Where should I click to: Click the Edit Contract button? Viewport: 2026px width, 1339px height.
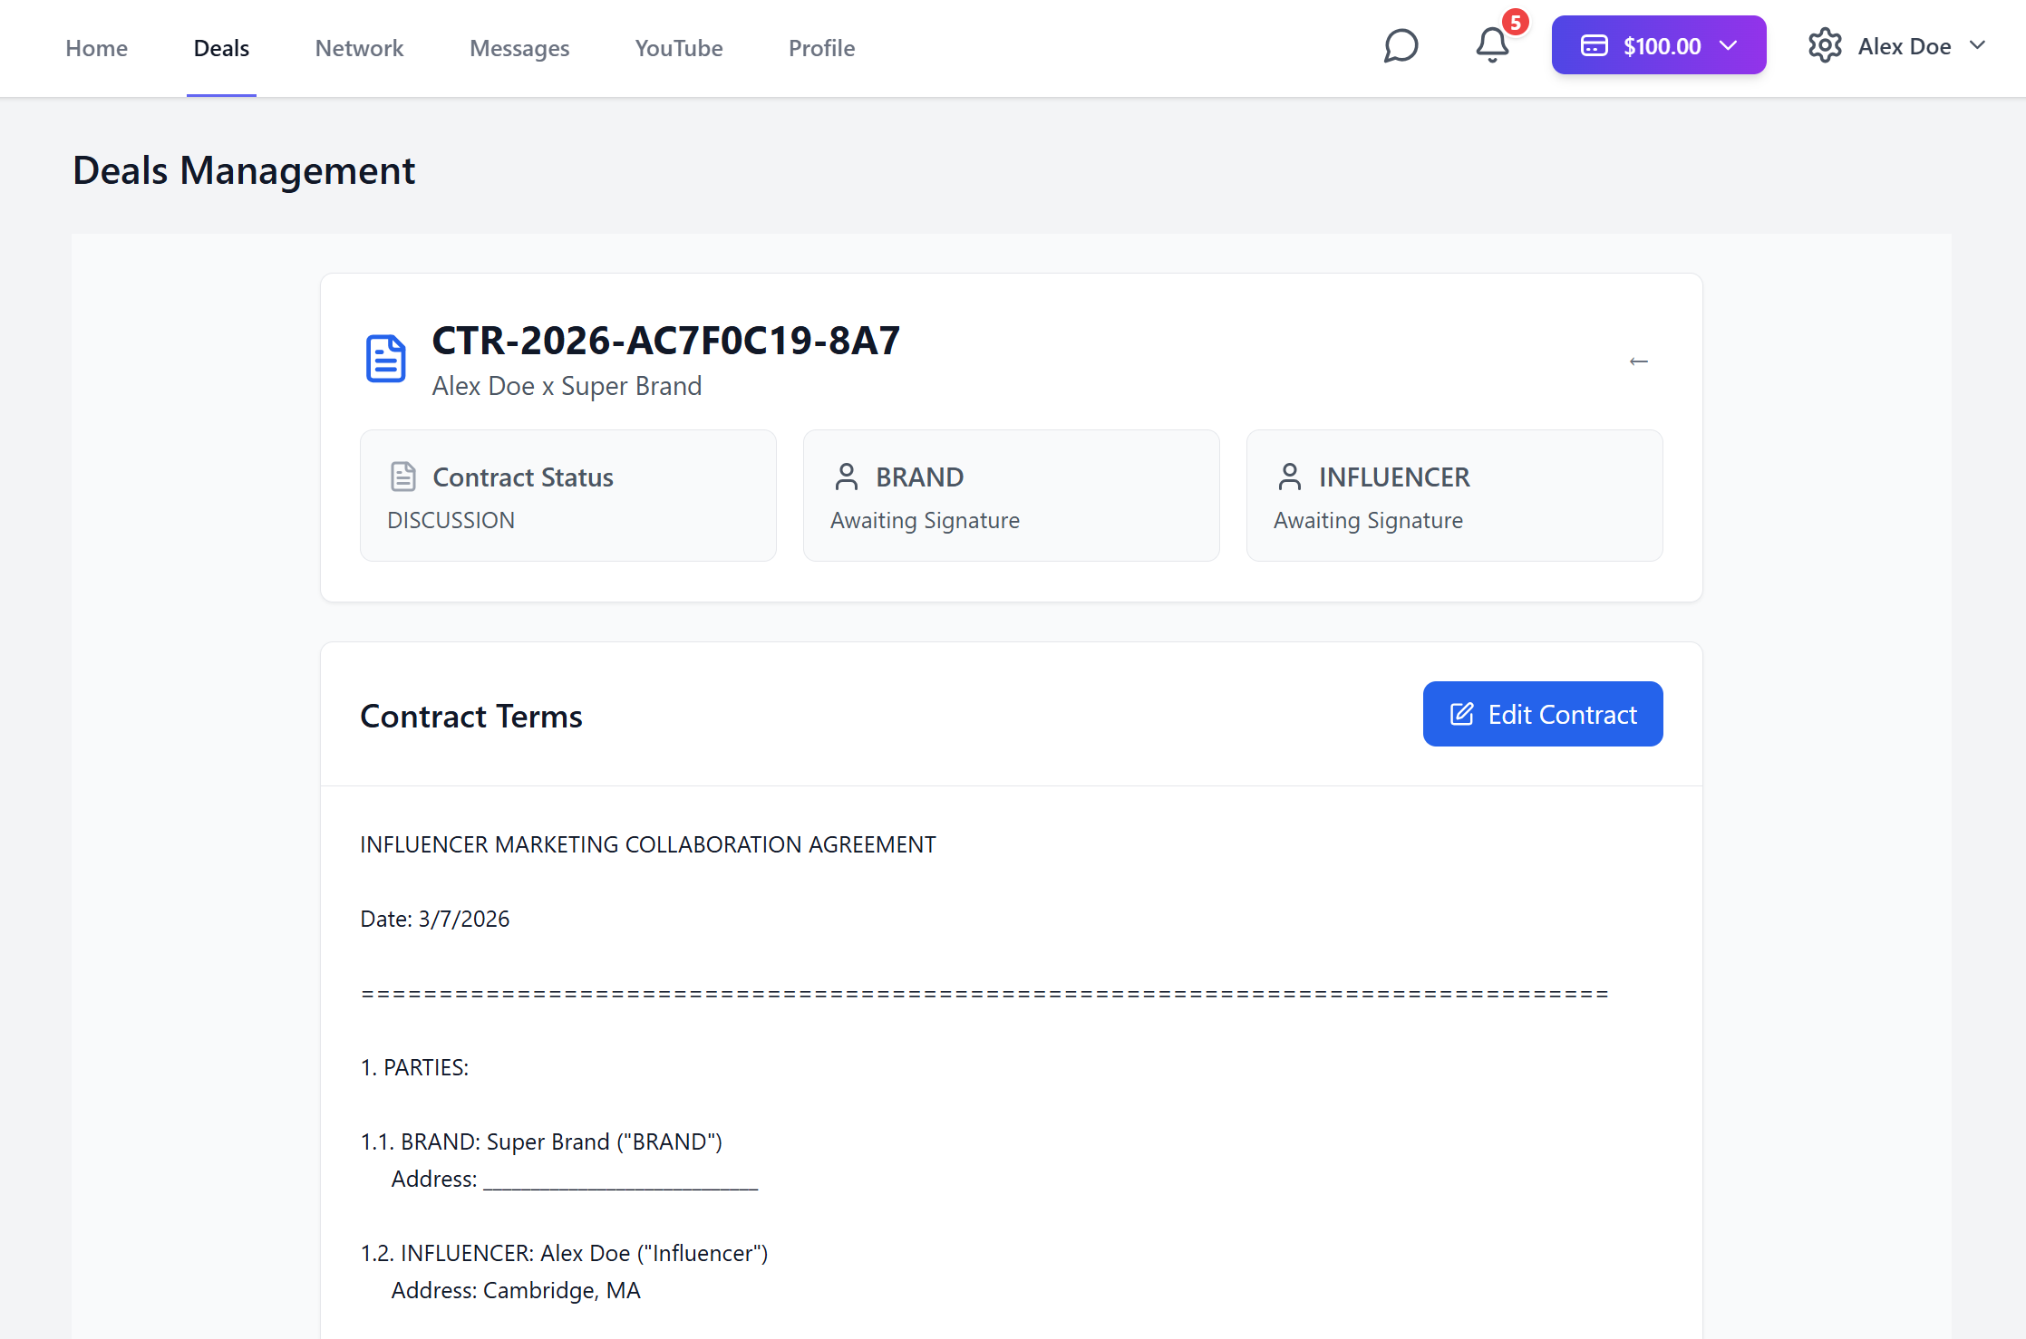coord(1543,714)
